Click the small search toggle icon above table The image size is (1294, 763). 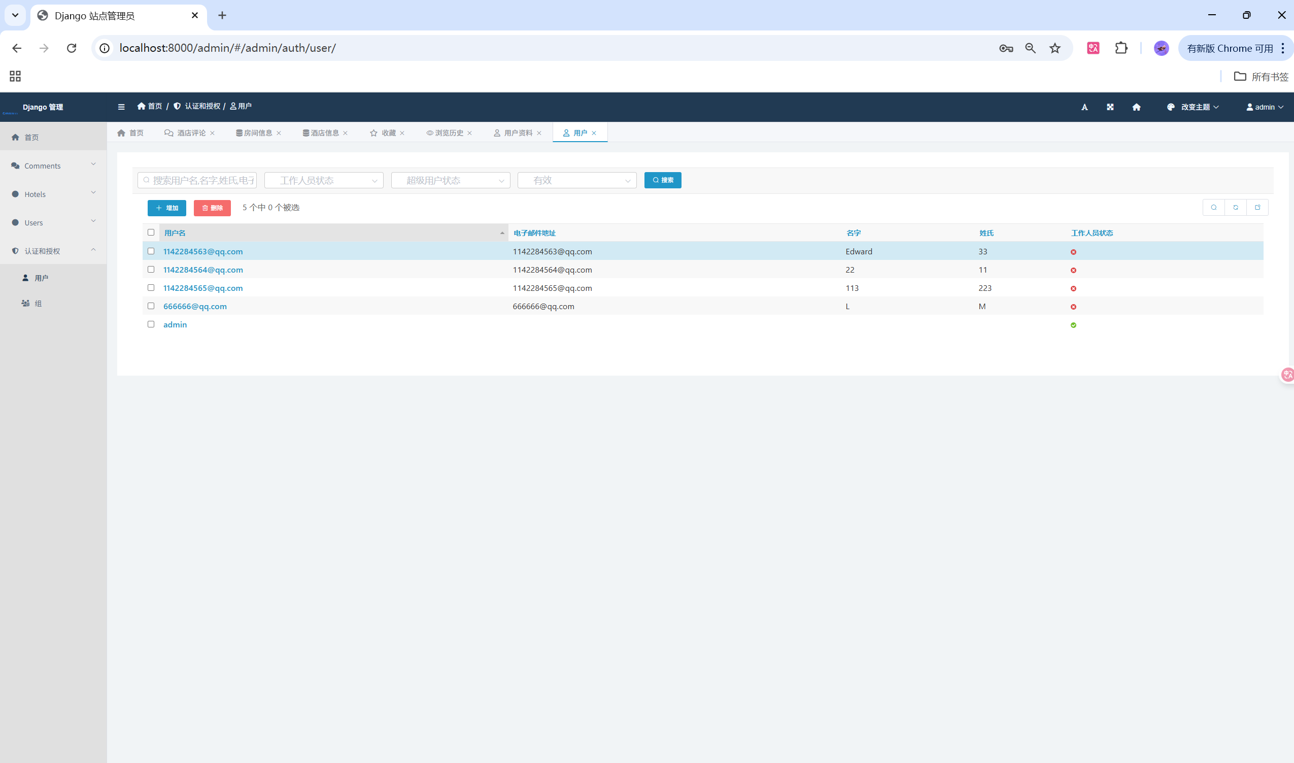pyautogui.click(x=1214, y=208)
